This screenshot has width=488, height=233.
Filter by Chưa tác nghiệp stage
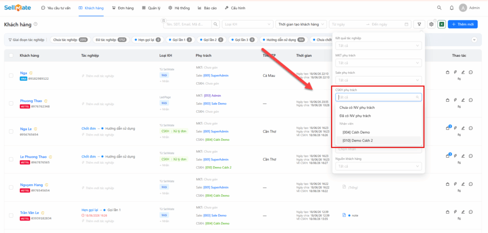point(71,40)
